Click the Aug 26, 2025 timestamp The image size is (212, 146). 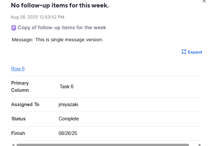coord(37,17)
